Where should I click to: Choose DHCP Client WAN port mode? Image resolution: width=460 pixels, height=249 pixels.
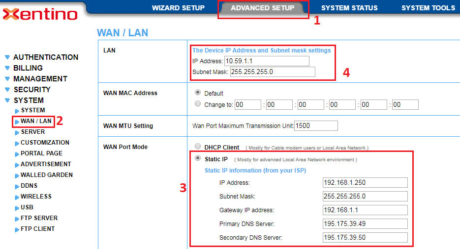[198, 147]
